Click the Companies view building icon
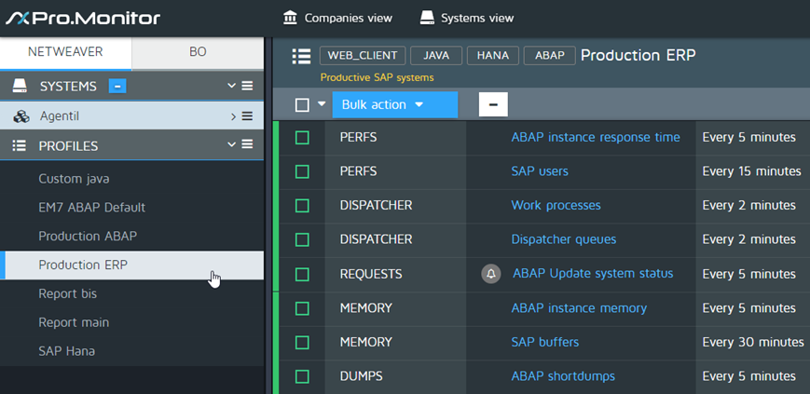The width and height of the screenshot is (810, 394). pyautogui.click(x=290, y=18)
